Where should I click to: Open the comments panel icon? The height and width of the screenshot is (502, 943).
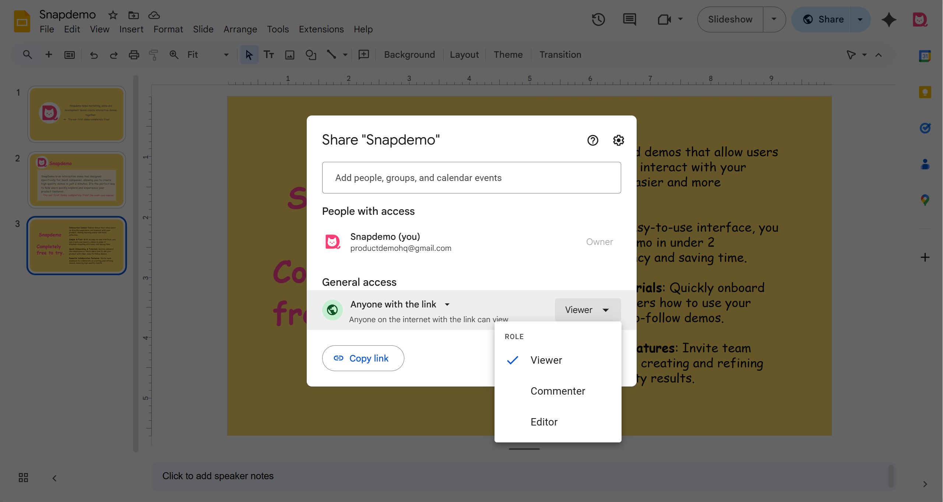(x=629, y=19)
